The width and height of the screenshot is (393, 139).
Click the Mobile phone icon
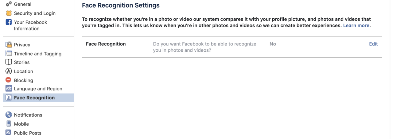coord(9,124)
